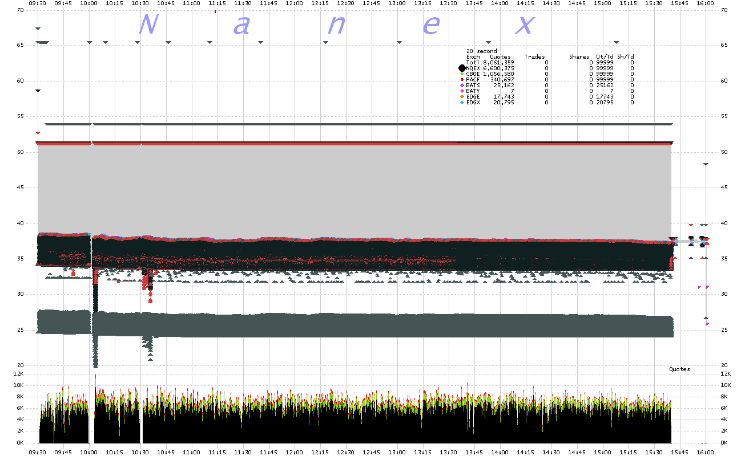Click the Shares column header
745x456 pixels.
click(579, 57)
